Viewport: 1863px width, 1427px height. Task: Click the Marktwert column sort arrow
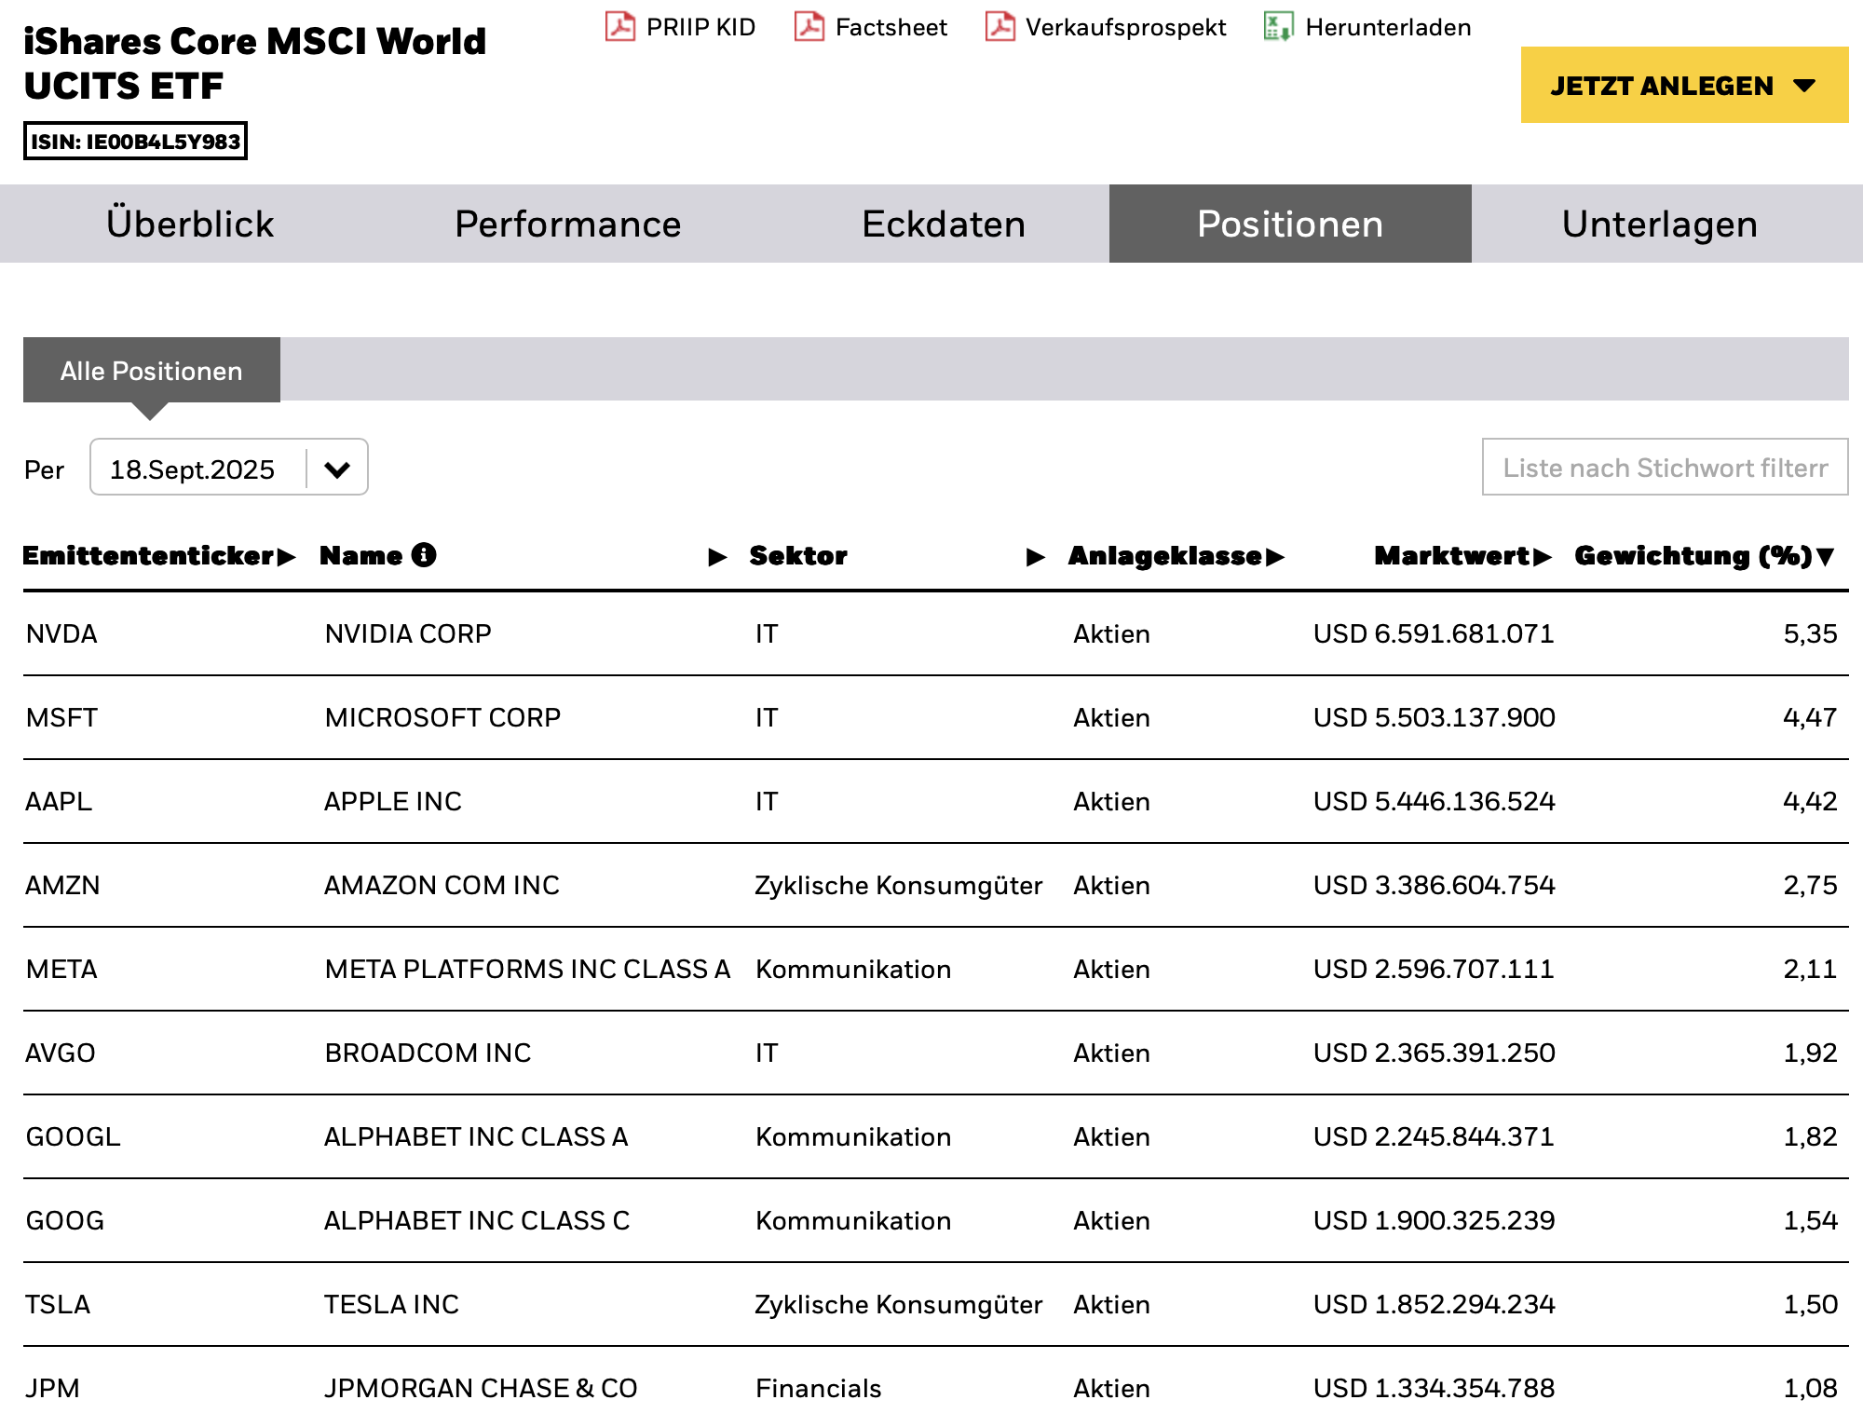[1543, 557]
